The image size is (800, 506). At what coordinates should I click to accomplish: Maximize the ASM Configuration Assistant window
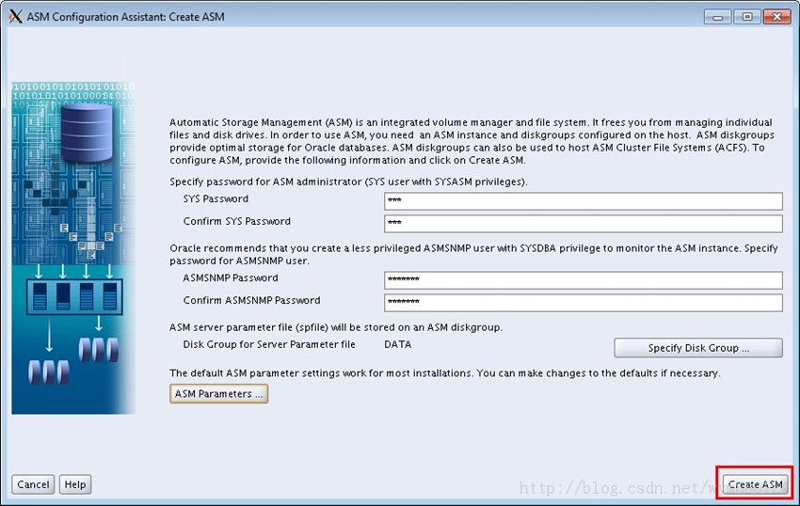(747, 17)
